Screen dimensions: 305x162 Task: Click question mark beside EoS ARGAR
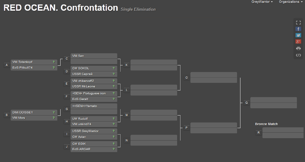pos(113,149)
